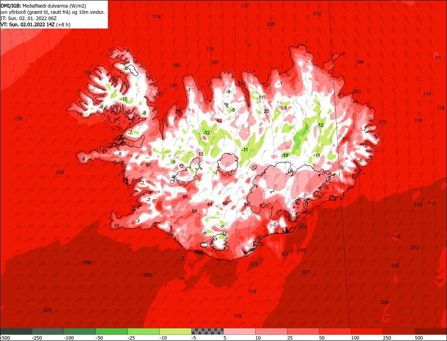The image size is (447, 341).
Task: Click the value 140 north of Iceland
Action: [176, 65]
